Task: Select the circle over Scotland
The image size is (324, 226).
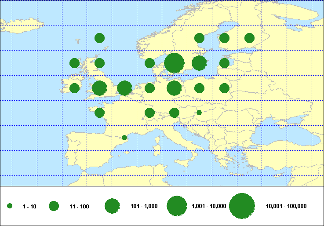Action: 99,63
